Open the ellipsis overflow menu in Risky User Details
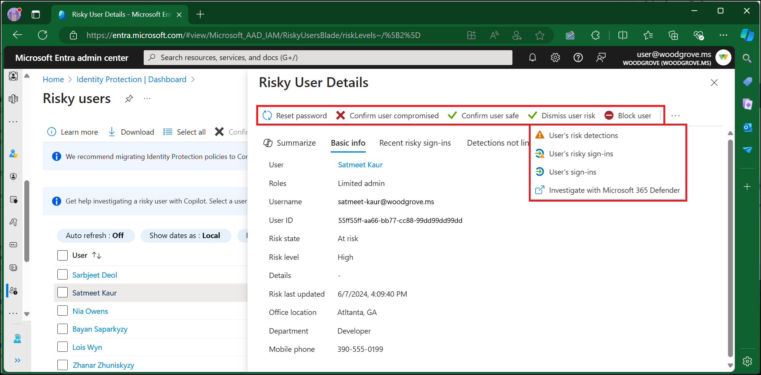Screen dimensions: 761x375 [675, 116]
